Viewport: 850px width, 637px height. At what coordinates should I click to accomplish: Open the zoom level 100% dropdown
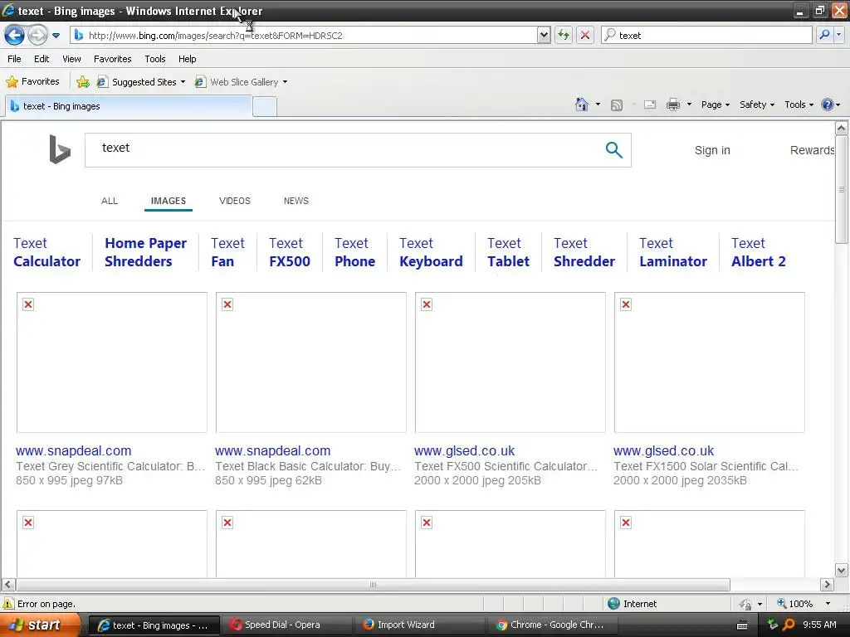[828, 604]
